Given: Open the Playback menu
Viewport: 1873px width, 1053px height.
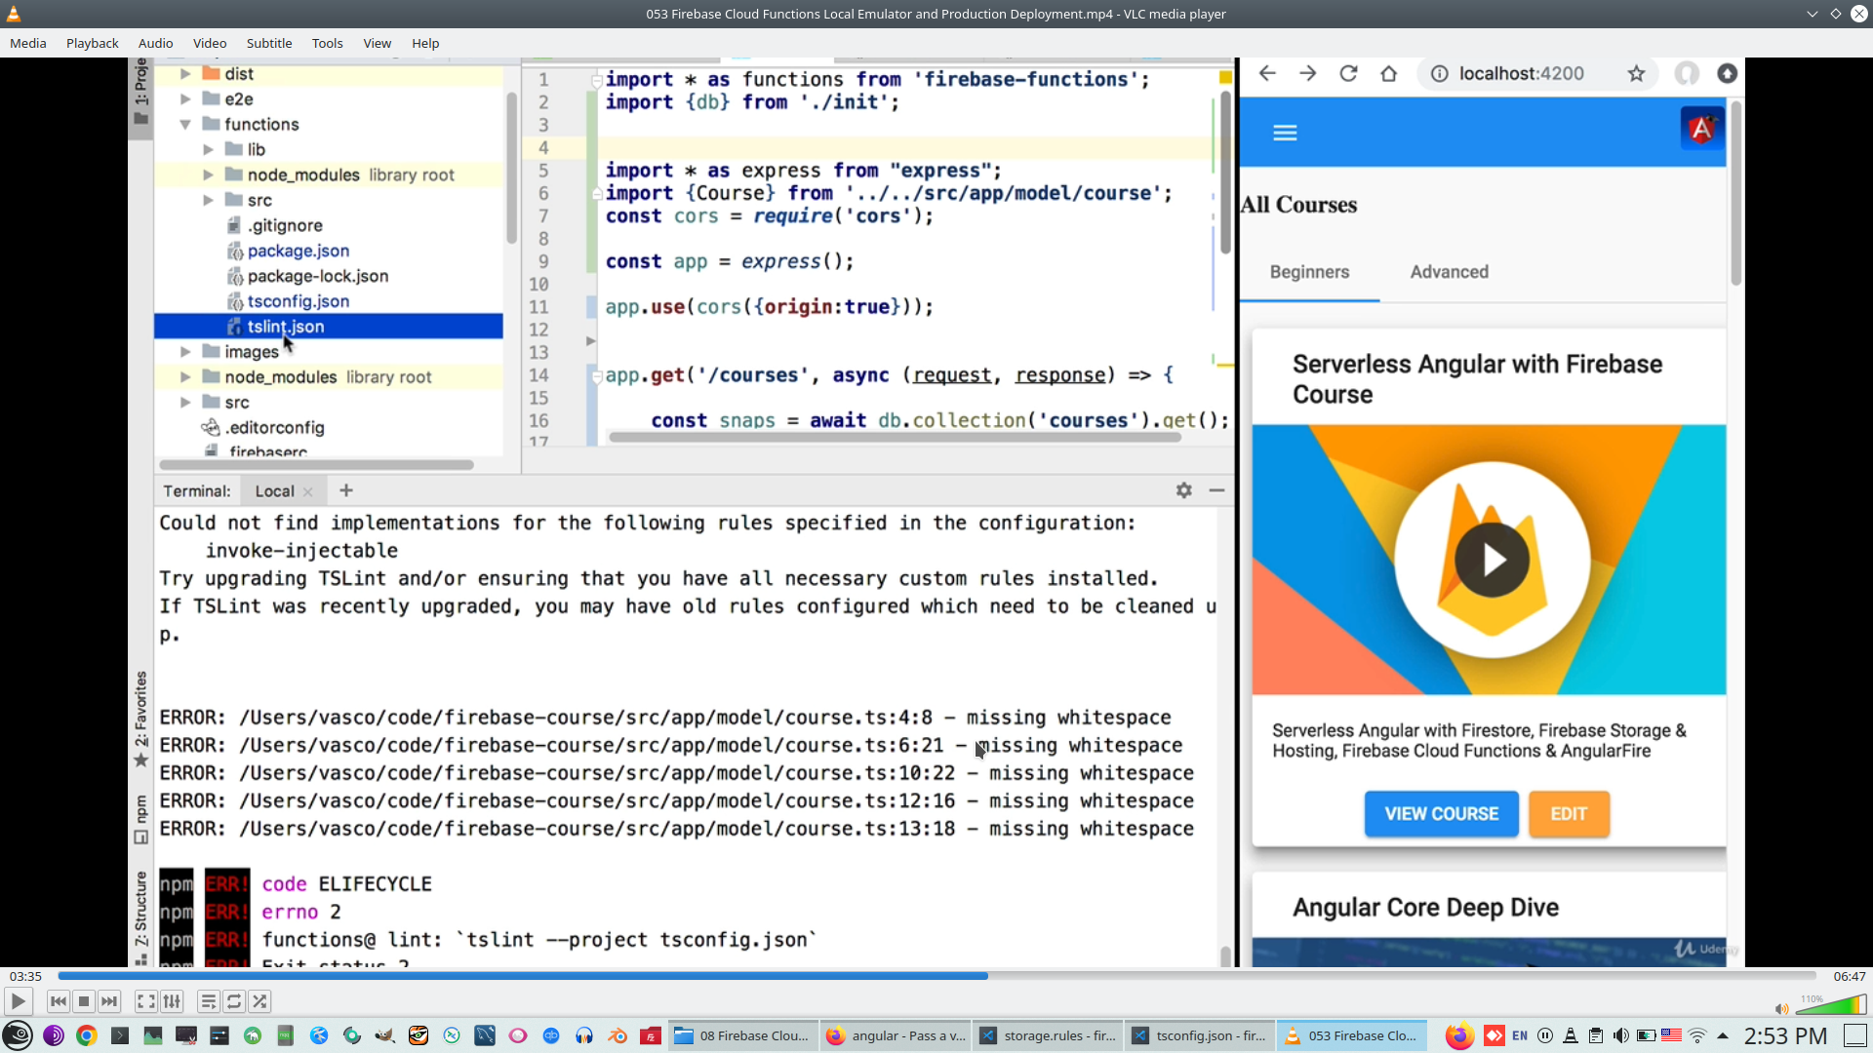Looking at the screenshot, I should (92, 43).
